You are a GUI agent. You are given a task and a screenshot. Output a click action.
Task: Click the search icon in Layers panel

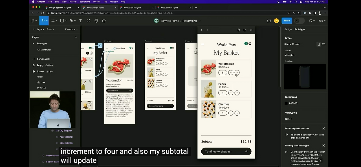pyautogui.click(x=34, y=29)
